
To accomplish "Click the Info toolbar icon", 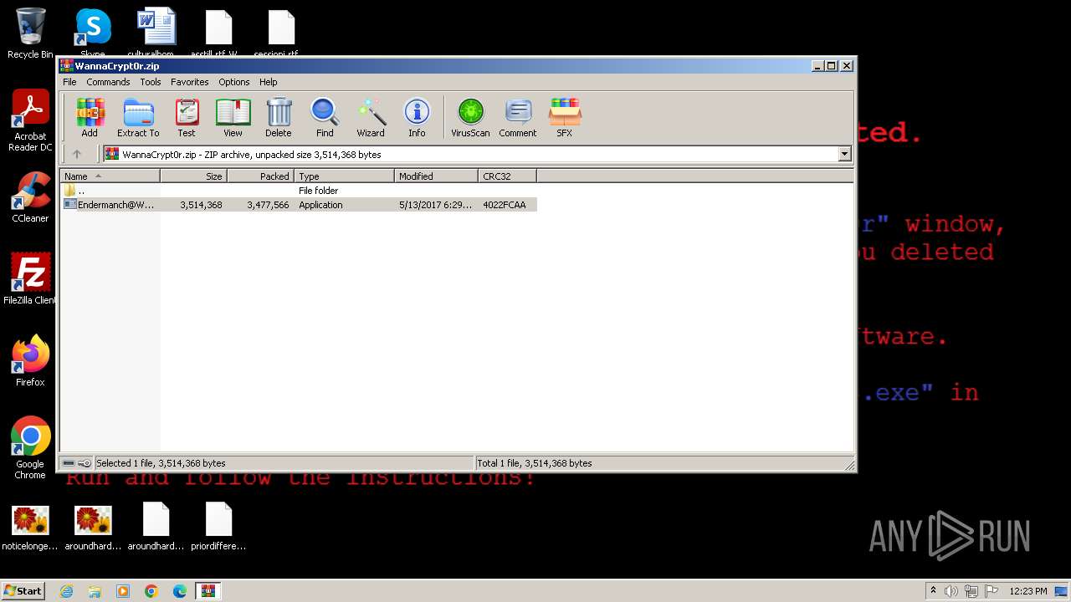I will click(x=417, y=117).
